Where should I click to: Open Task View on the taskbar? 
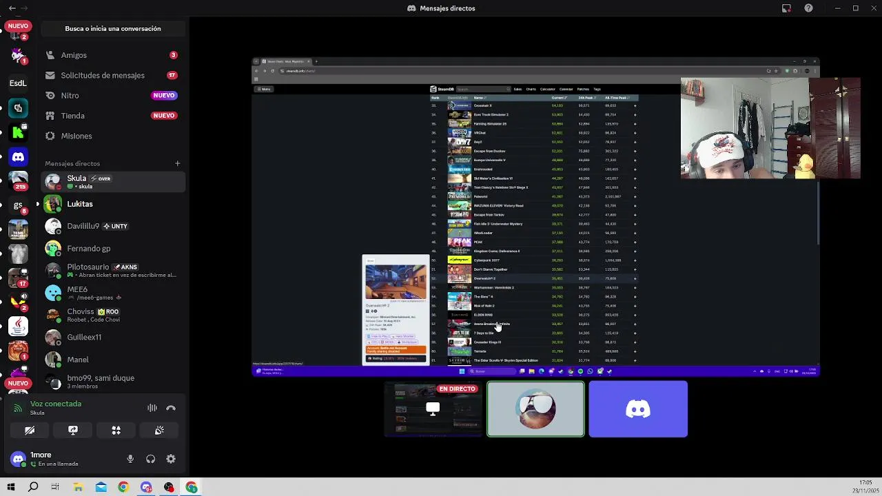coord(55,487)
